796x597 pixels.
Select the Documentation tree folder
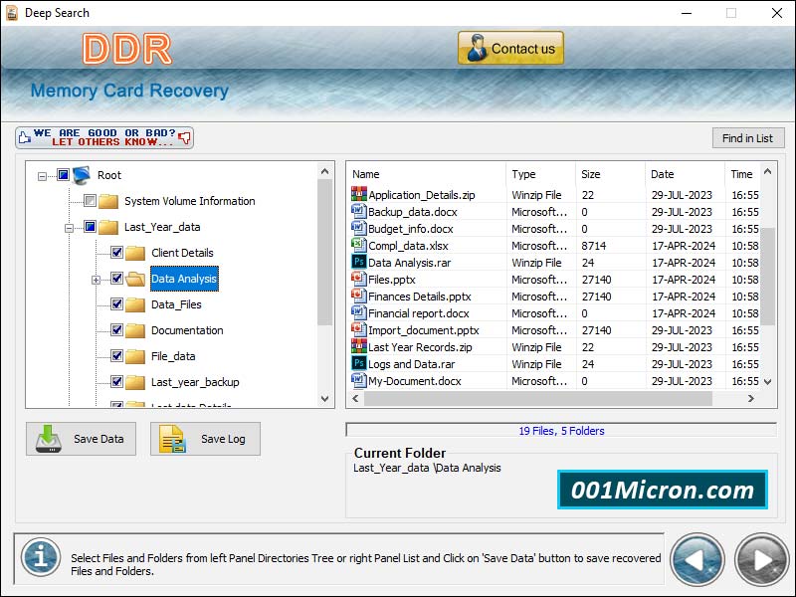pyautogui.click(x=187, y=330)
